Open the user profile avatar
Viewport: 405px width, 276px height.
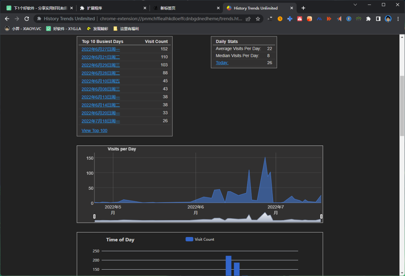pos(388,19)
